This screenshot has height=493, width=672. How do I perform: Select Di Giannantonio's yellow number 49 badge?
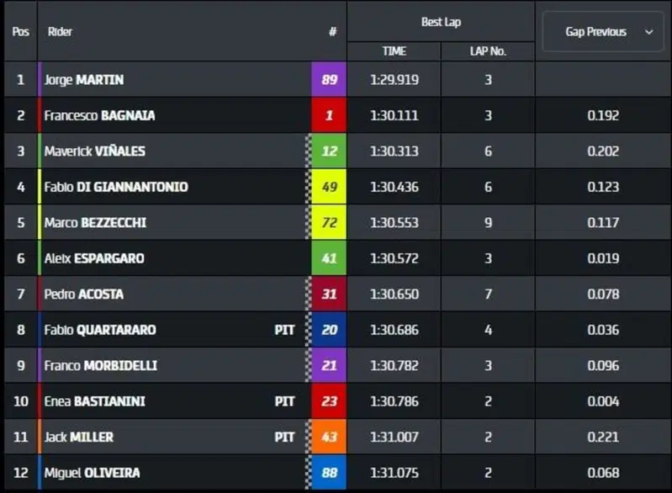pos(329,187)
